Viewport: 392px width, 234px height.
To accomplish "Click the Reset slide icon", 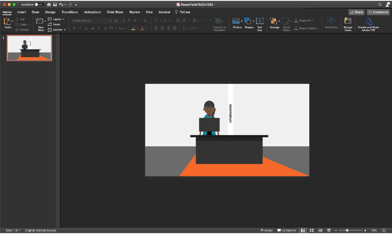I will (x=50, y=24).
